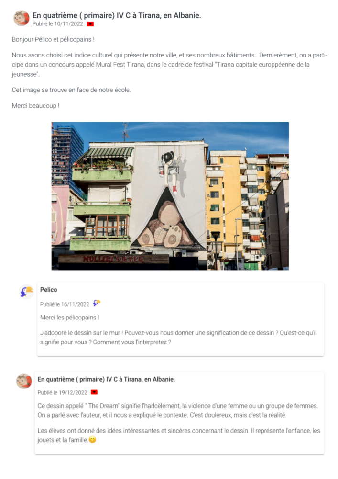338x479 pixels.
Task: Click 'Publié le 19/12/2022' date in reply
Action: 63,392
